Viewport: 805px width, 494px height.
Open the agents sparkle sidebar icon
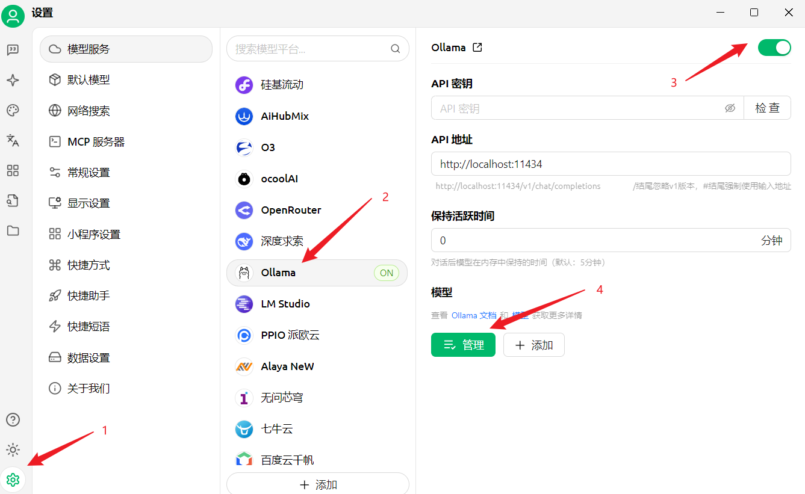pos(13,81)
